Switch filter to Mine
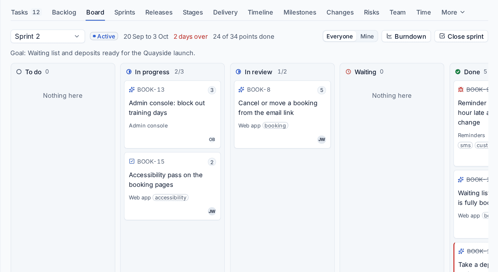The height and width of the screenshot is (272, 498). pyautogui.click(x=367, y=36)
